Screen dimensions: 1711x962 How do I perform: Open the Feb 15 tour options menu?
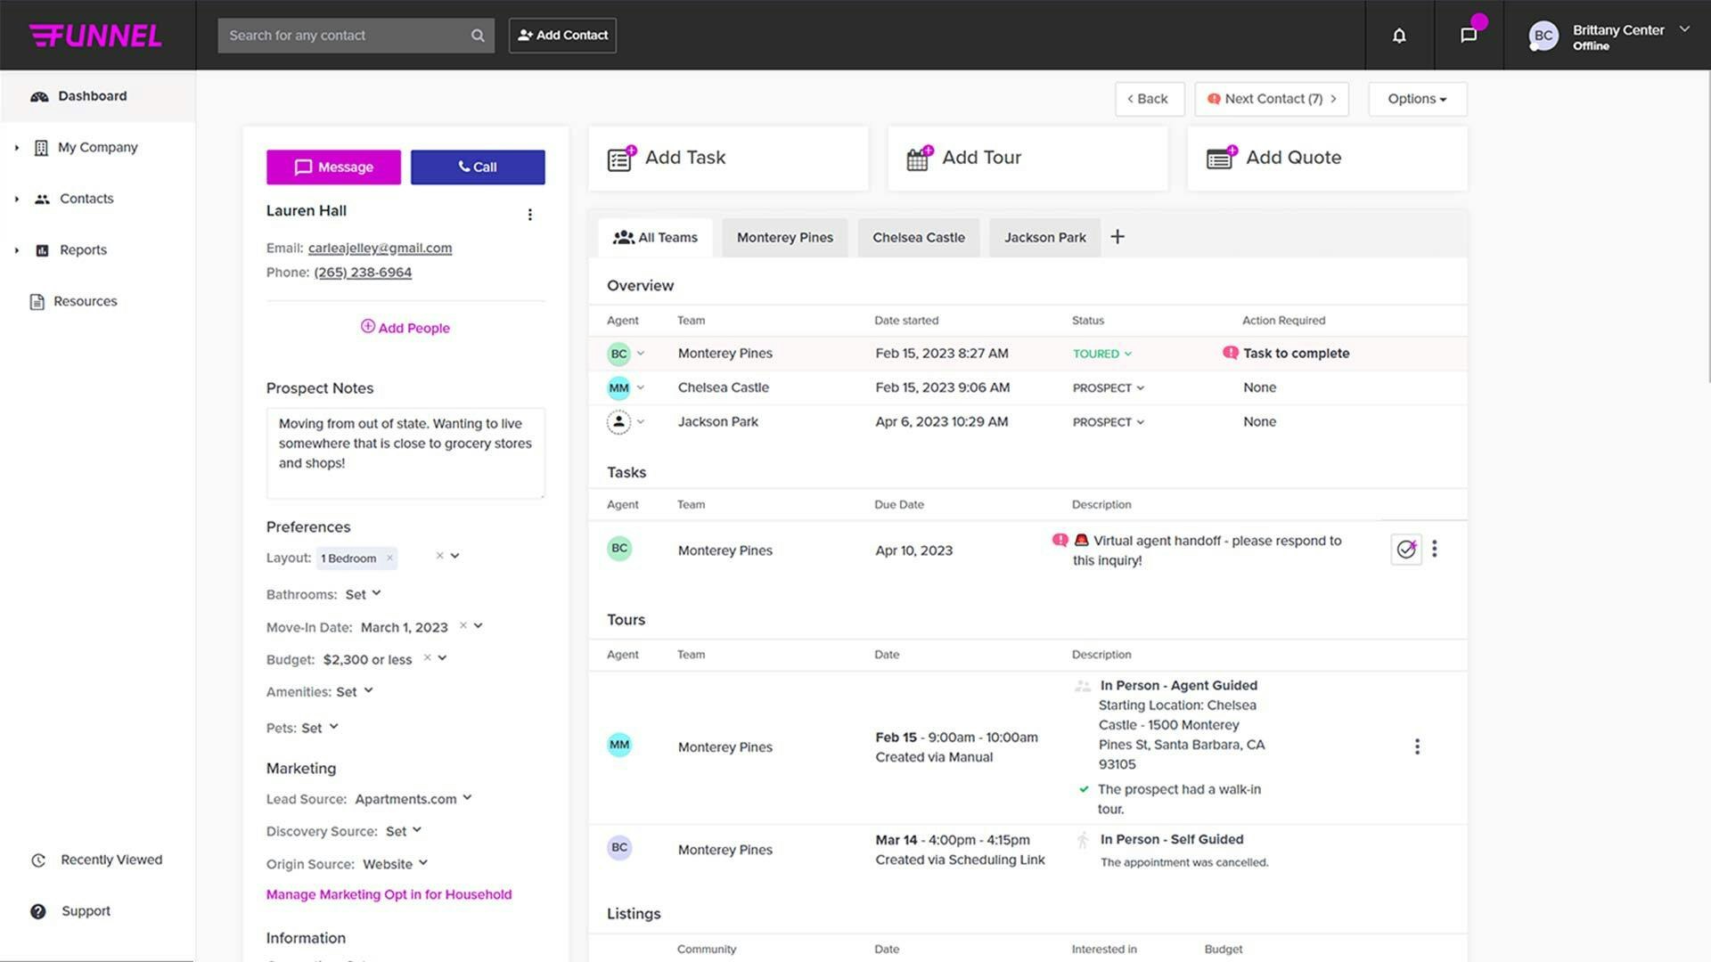[x=1417, y=746]
